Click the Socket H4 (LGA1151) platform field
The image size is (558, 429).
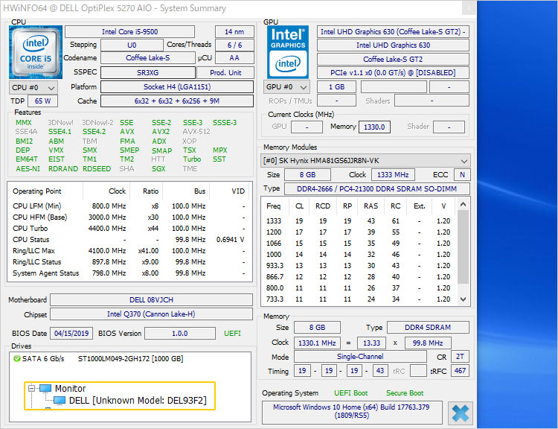click(177, 87)
